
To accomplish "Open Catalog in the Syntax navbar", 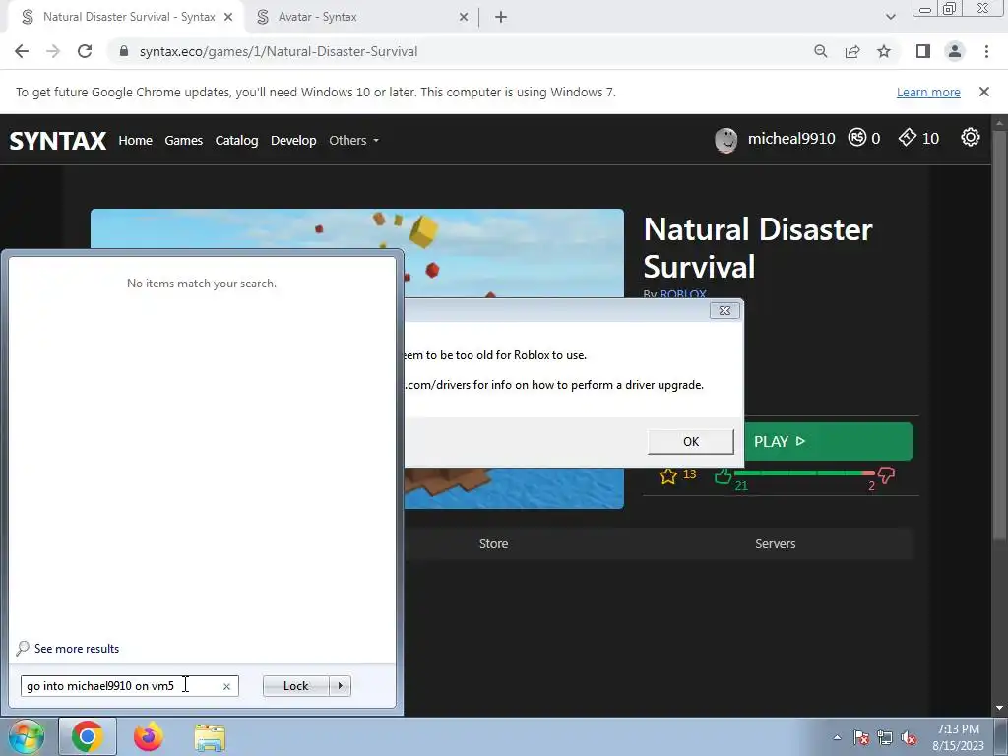I will click(236, 140).
